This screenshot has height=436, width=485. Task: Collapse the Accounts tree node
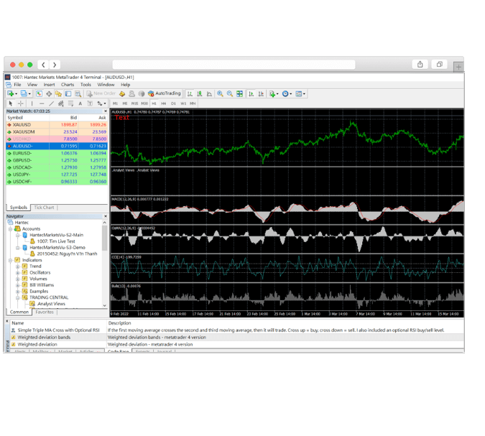[x=10, y=228]
